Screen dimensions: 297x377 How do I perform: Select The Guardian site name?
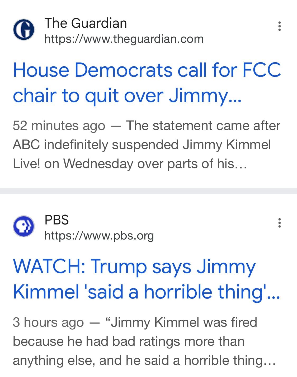[x=86, y=23]
